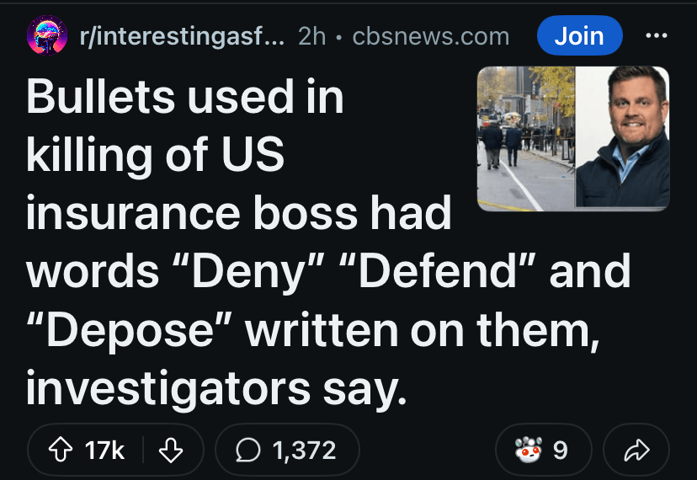Go to the r/interestingasf subreddit name
Screen dimensions: 697x480
tap(182, 36)
